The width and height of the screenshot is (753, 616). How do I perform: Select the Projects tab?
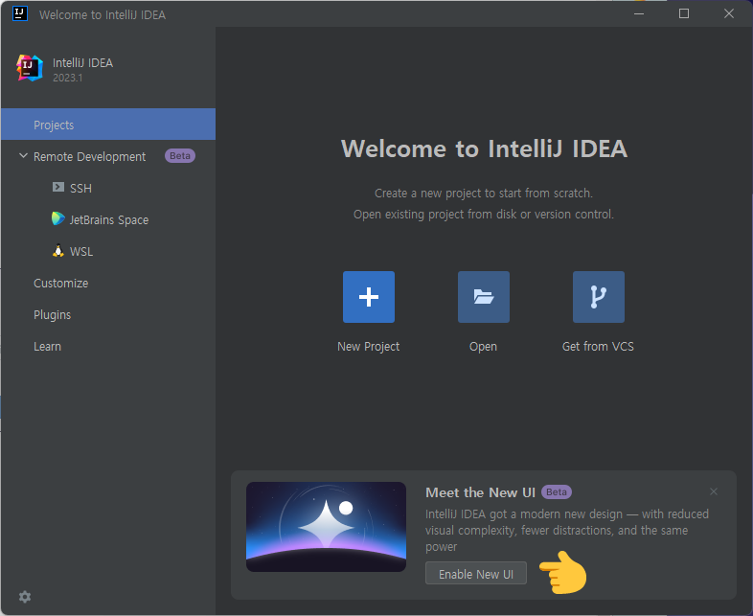tap(108, 125)
